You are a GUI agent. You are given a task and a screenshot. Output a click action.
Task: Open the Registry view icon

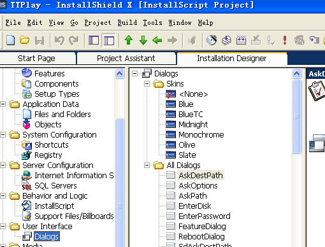point(27,155)
